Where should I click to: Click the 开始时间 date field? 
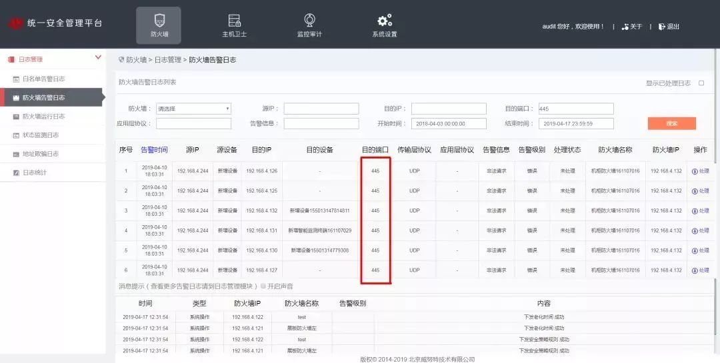[449, 123]
